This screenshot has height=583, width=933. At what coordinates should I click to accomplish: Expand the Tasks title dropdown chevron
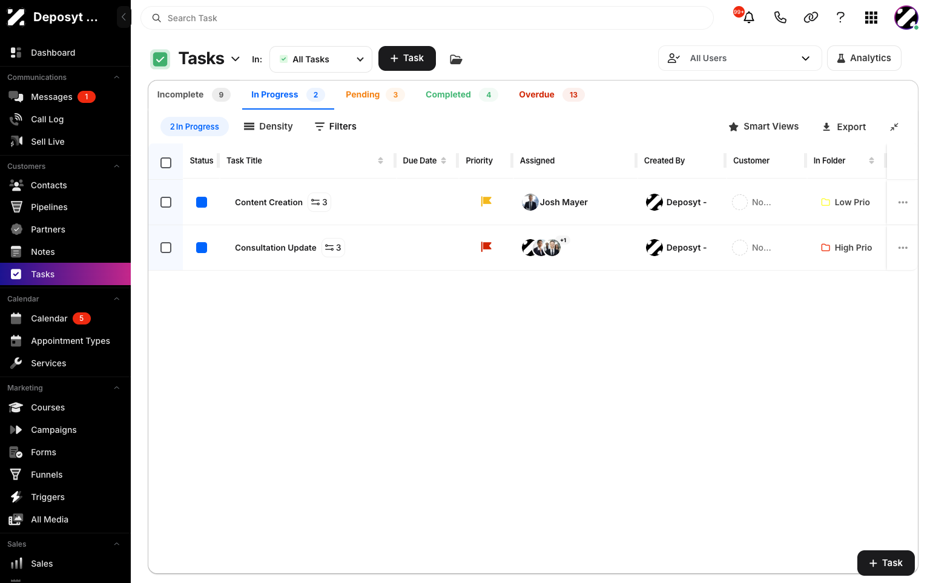click(x=236, y=59)
